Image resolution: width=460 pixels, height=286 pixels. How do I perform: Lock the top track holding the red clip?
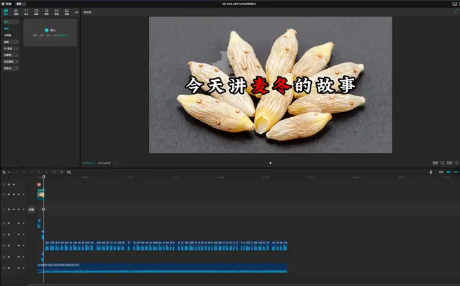pos(8,185)
